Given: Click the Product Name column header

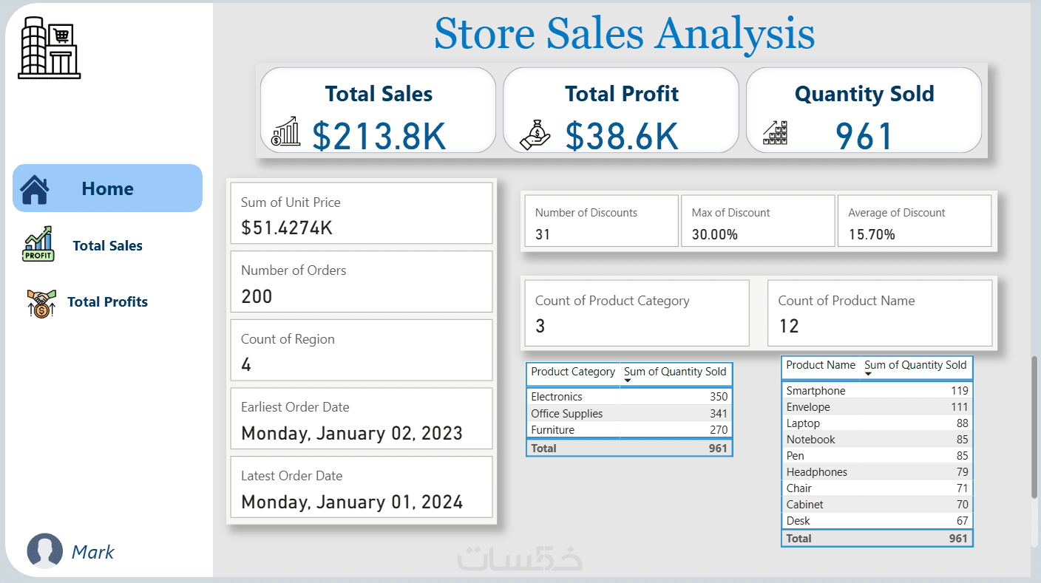Looking at the screenshot, I should click(x=821, y=365).
